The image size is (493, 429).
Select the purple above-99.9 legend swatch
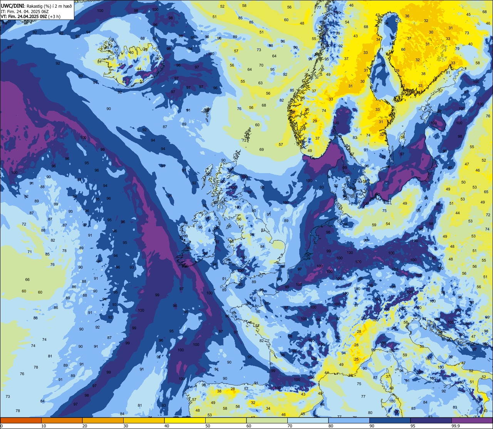coord(472,420)
